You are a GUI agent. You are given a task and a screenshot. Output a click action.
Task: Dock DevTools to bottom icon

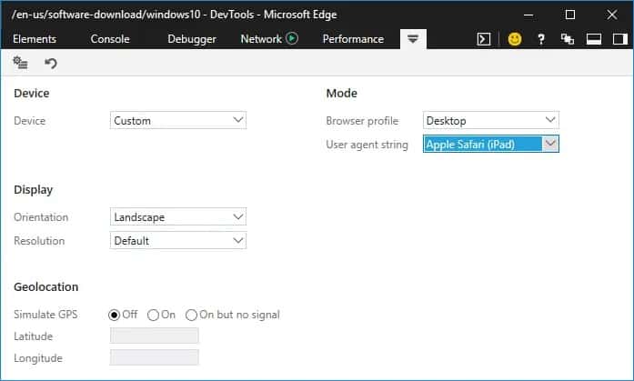pos(594,39)
